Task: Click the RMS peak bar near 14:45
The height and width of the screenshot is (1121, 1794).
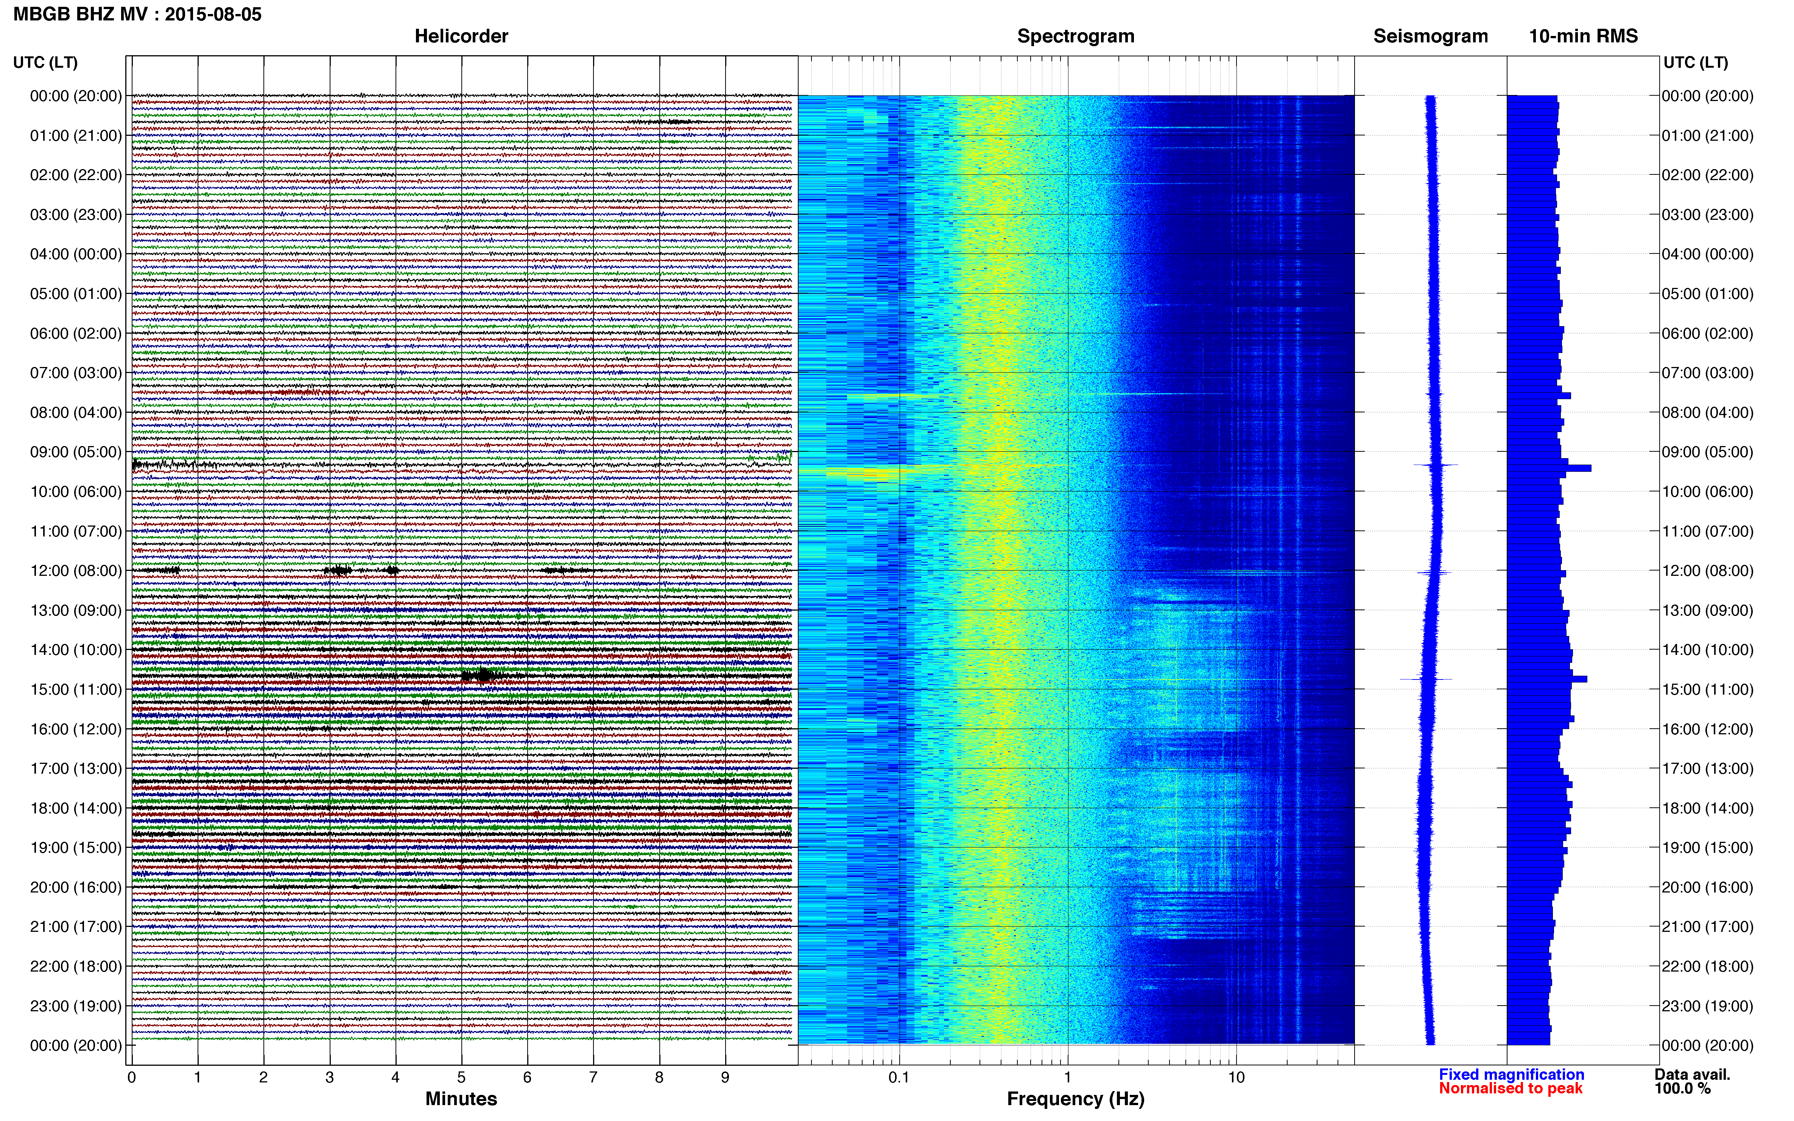Action: point(1547,679)
